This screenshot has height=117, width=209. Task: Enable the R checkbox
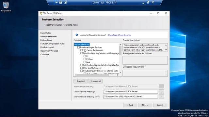point(85,56)
